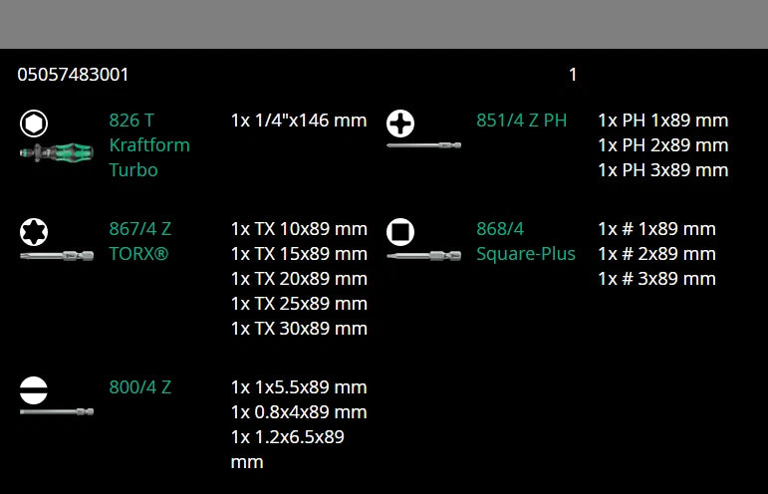The image size is (768, 494).
Task: Click the hexagon drive profile icon
Action: click(x=33, y=123)
